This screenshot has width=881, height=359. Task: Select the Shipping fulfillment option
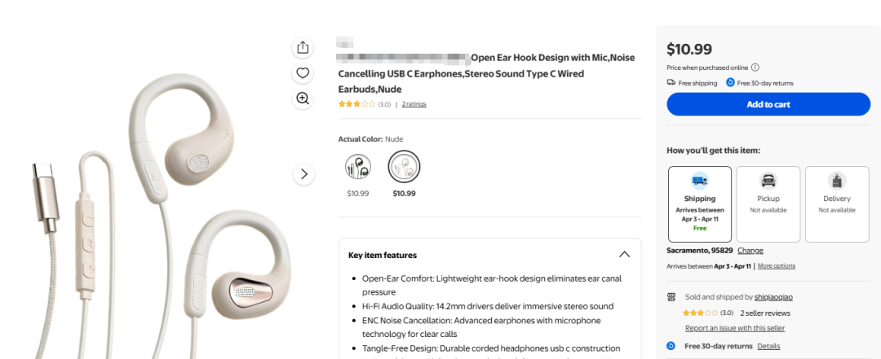tap(699, 204)
